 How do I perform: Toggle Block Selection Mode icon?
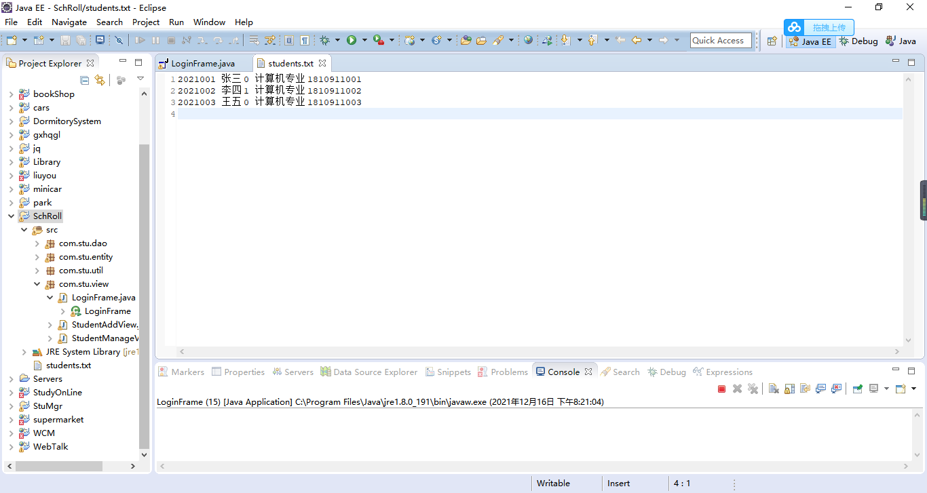[x=289, y=40]
